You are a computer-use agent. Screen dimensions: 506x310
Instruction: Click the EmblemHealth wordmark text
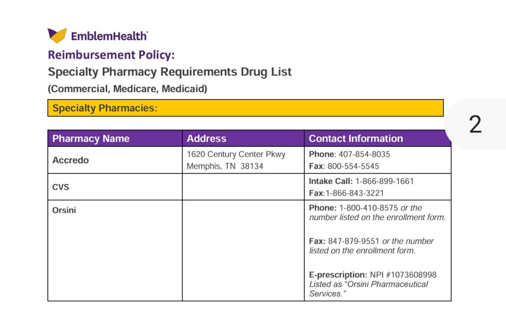pos(109,36)
